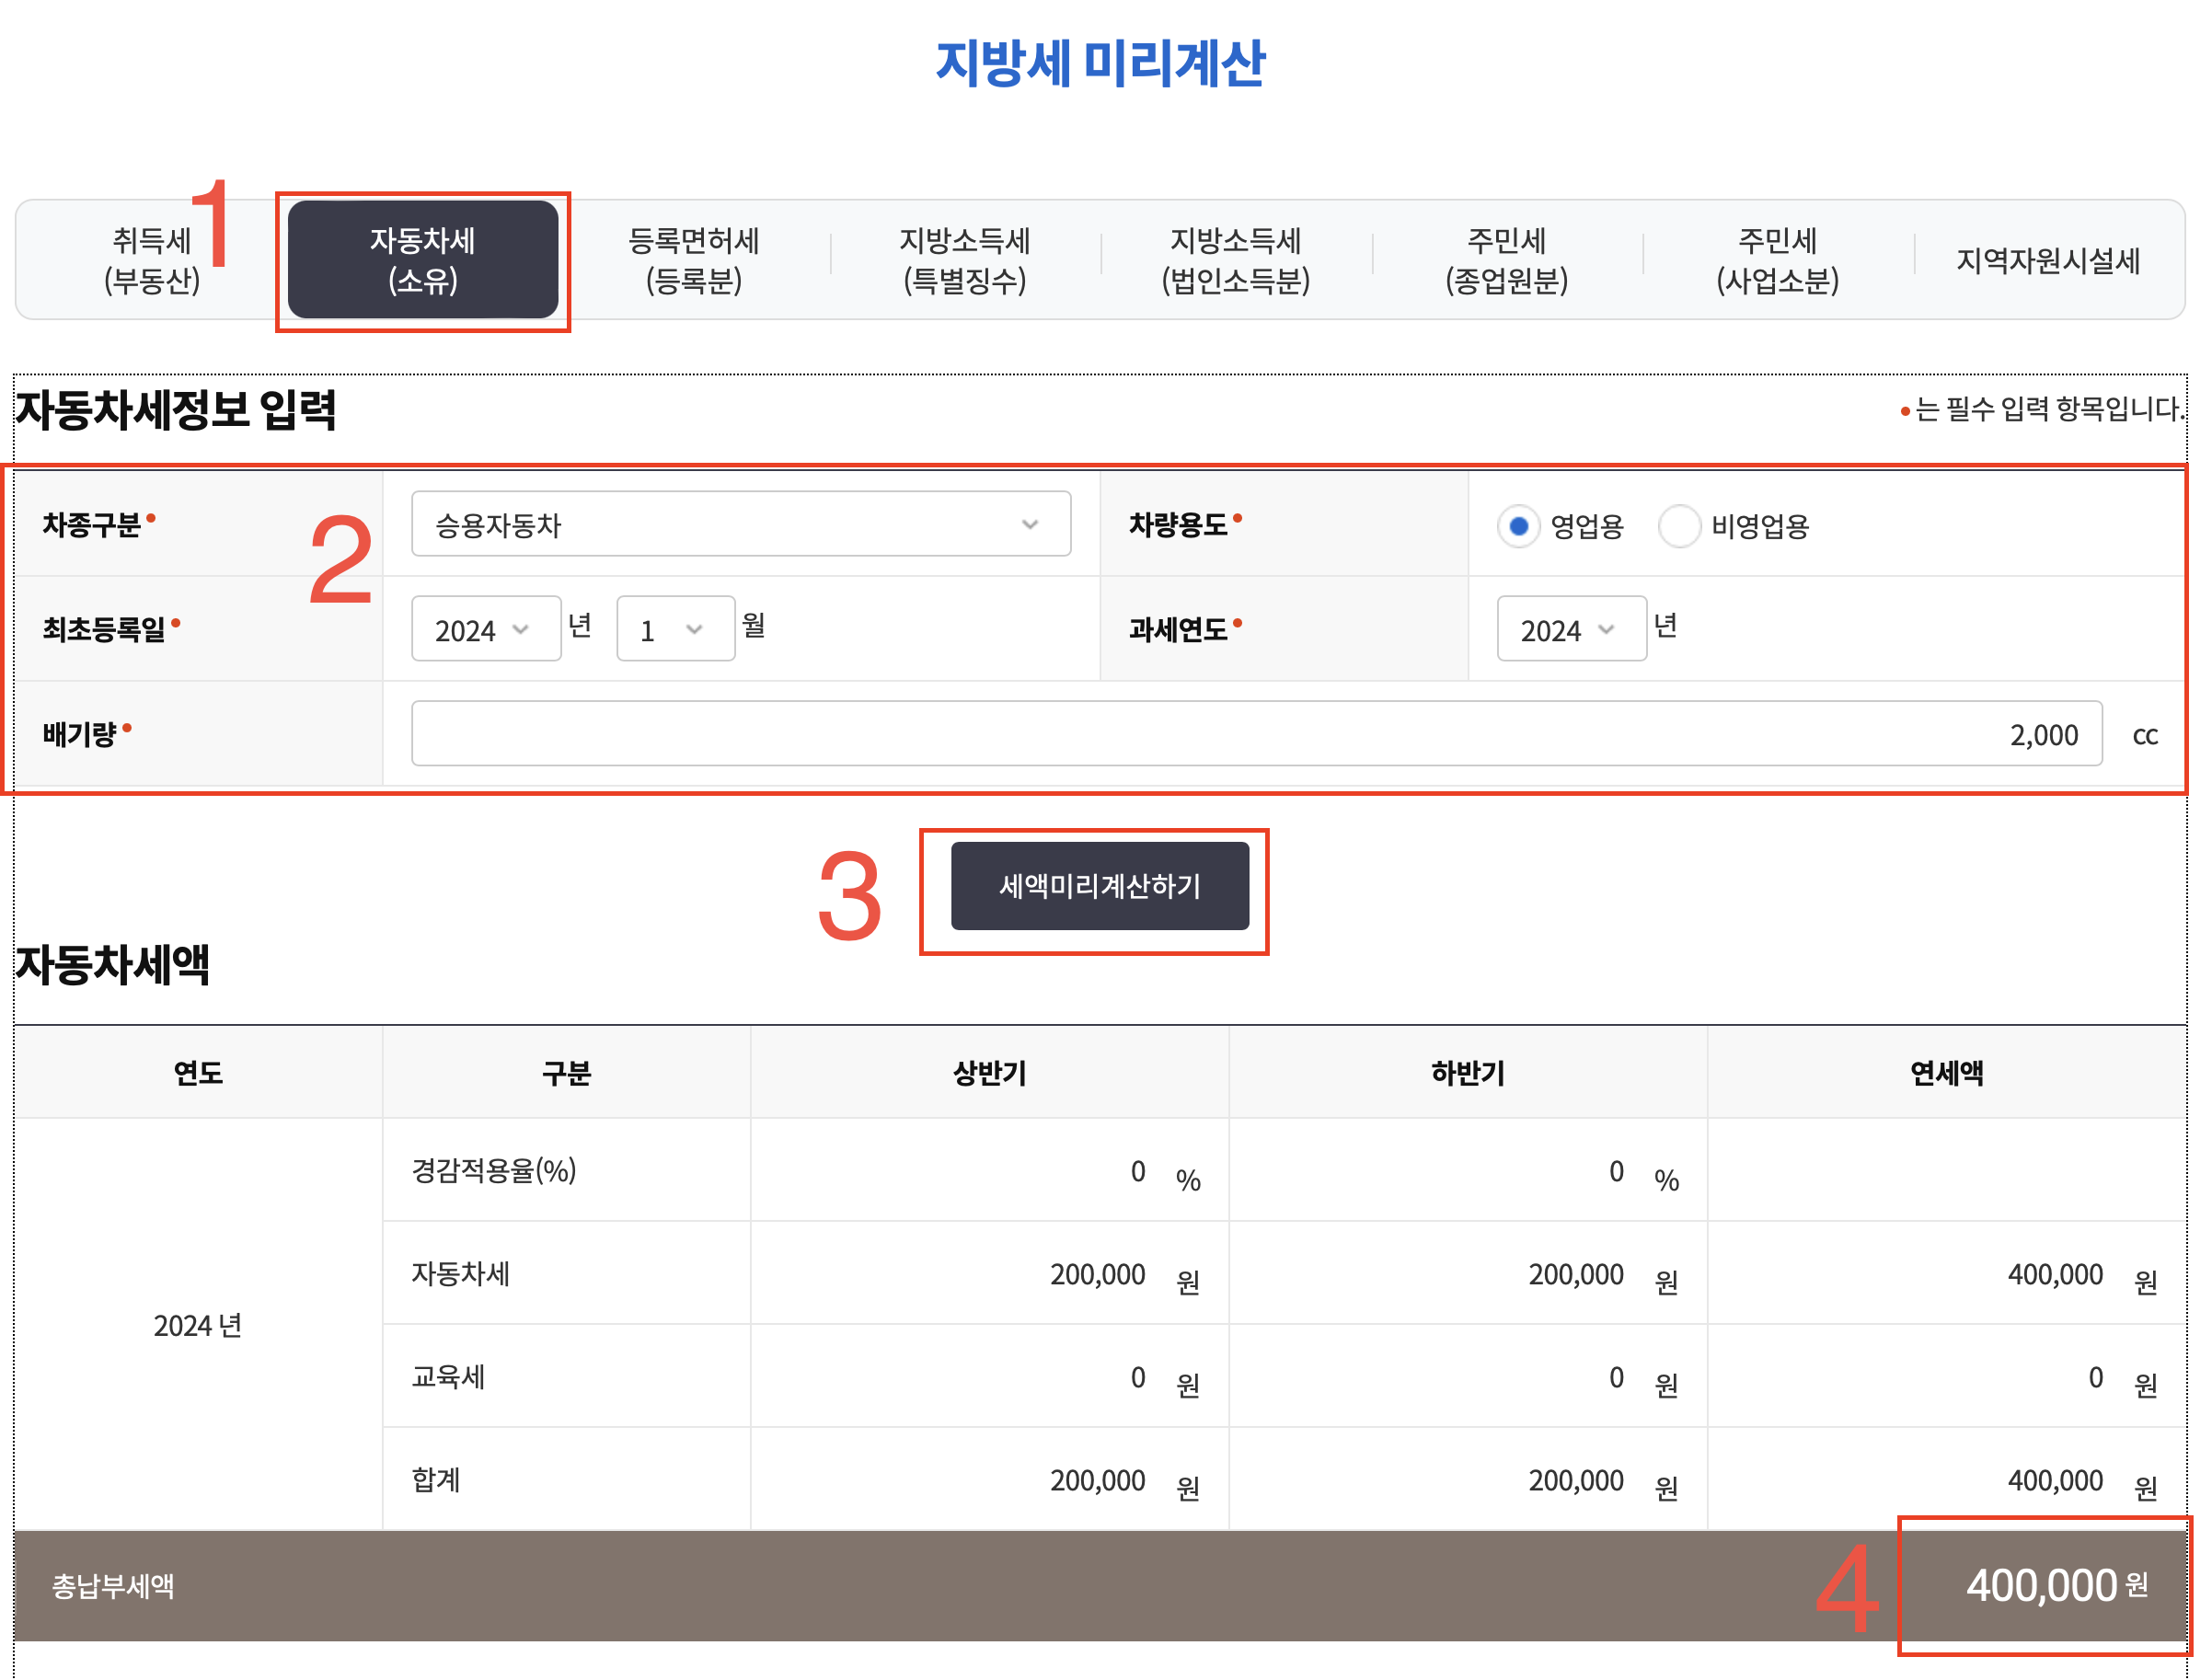This screenshot has height=1680, width=2212.
Task: Open the 최초등록일 month dropdown
Action: pyautogui.click(x=675, y=629)
